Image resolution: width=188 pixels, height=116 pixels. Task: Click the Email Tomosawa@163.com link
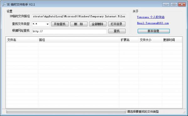(153, 23)
